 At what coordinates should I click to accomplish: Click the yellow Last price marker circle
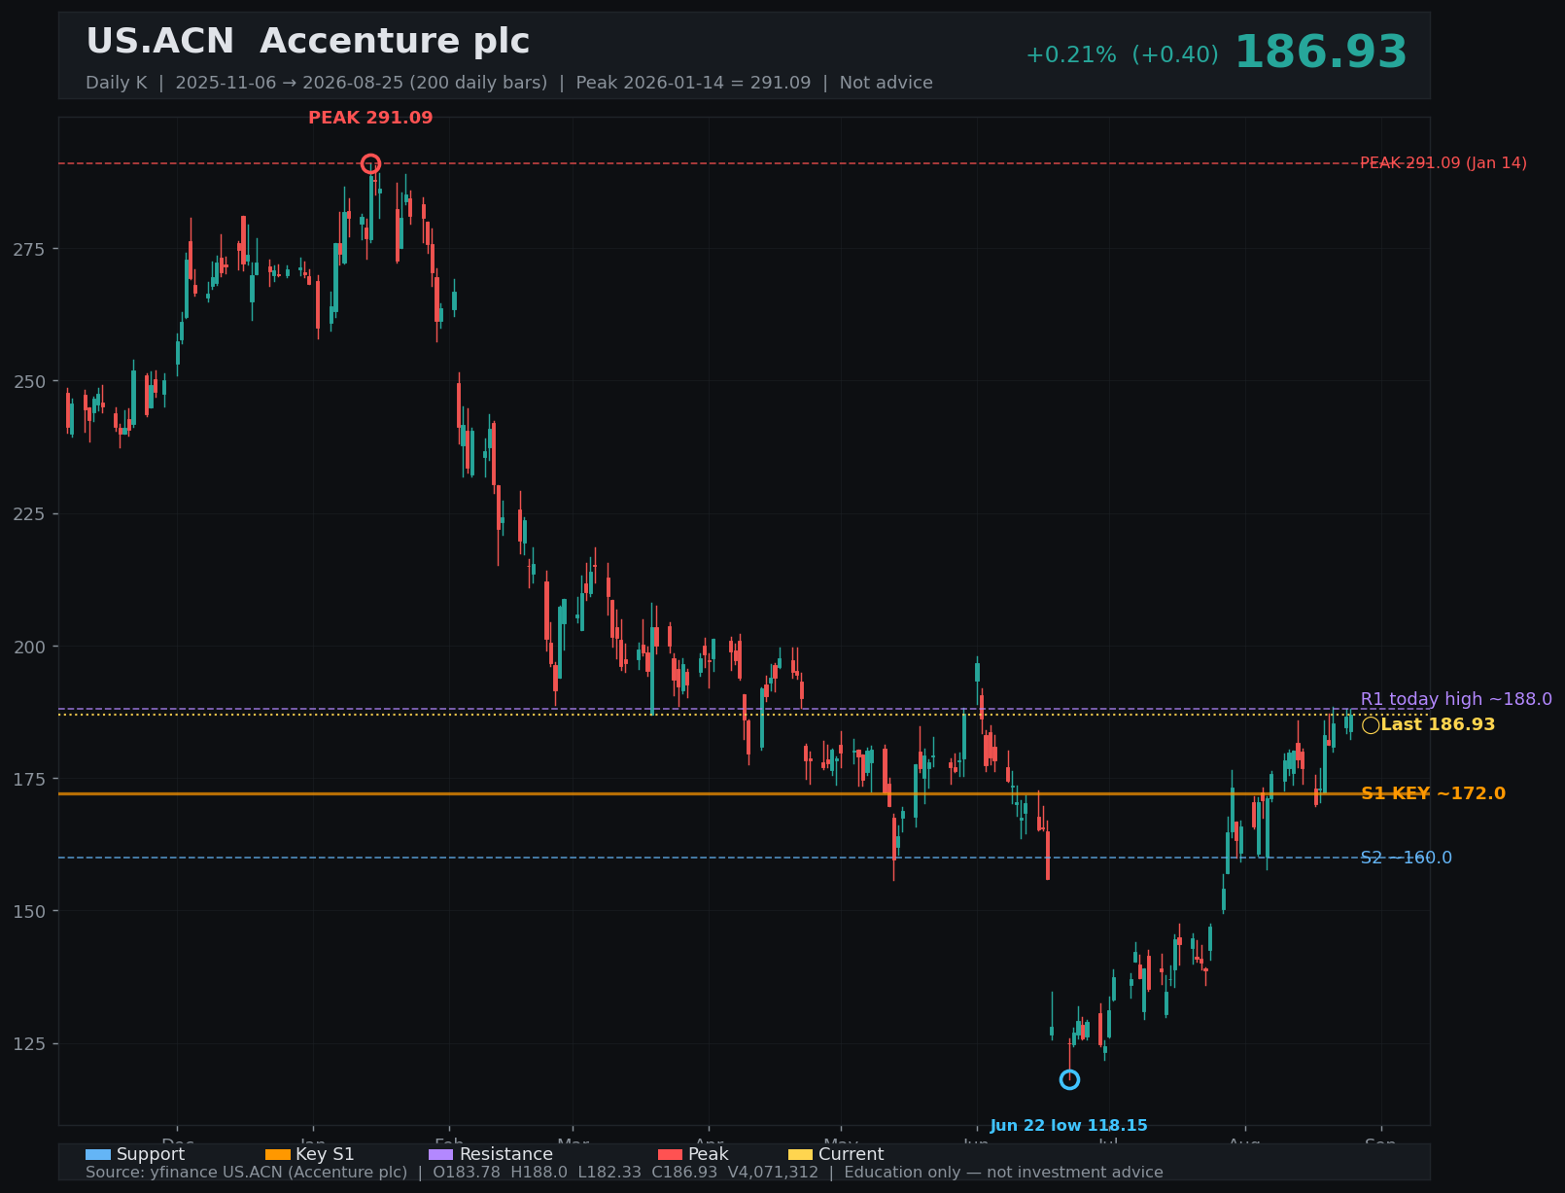point(1371,725)
